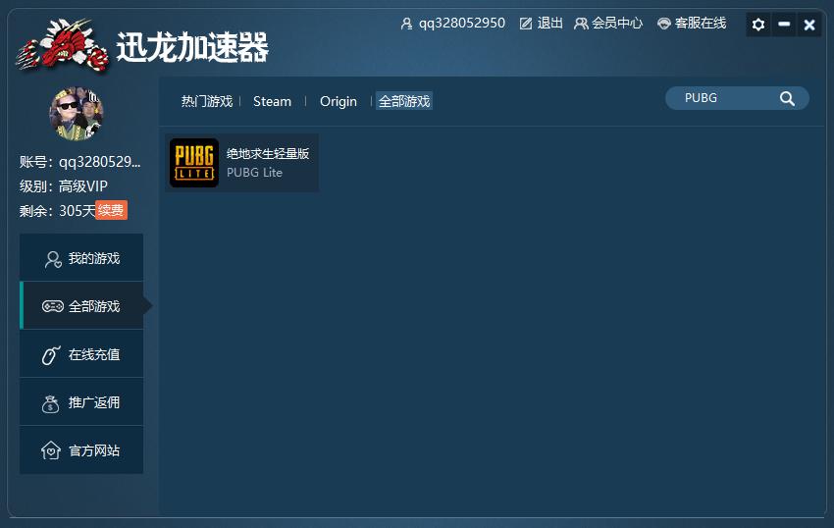Click the money bag icon for 推广返佣
834x528 pixels.
50,404
